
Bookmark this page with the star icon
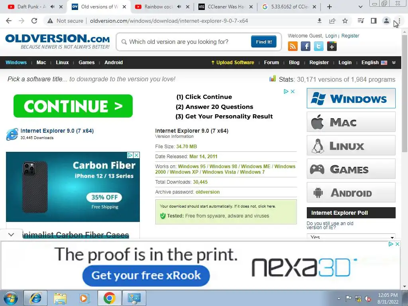coord(345,21)
